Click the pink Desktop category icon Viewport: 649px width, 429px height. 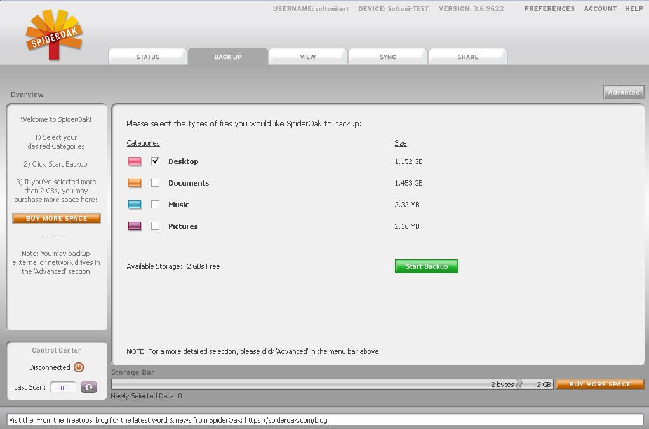[135, 161]
